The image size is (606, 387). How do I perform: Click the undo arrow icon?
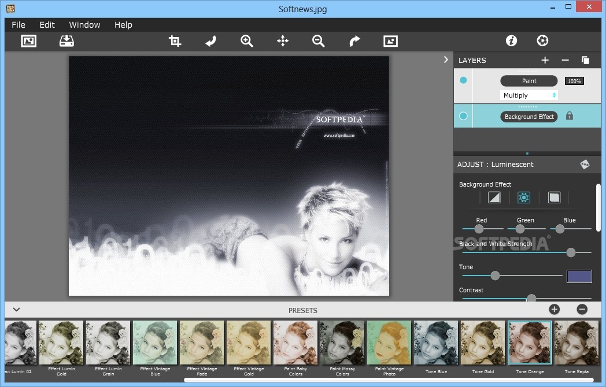pos(210,41)
